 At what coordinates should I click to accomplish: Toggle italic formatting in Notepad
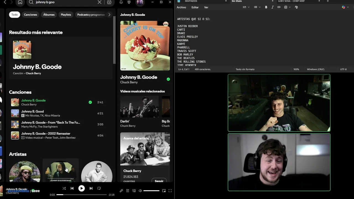tap(272, 7)
